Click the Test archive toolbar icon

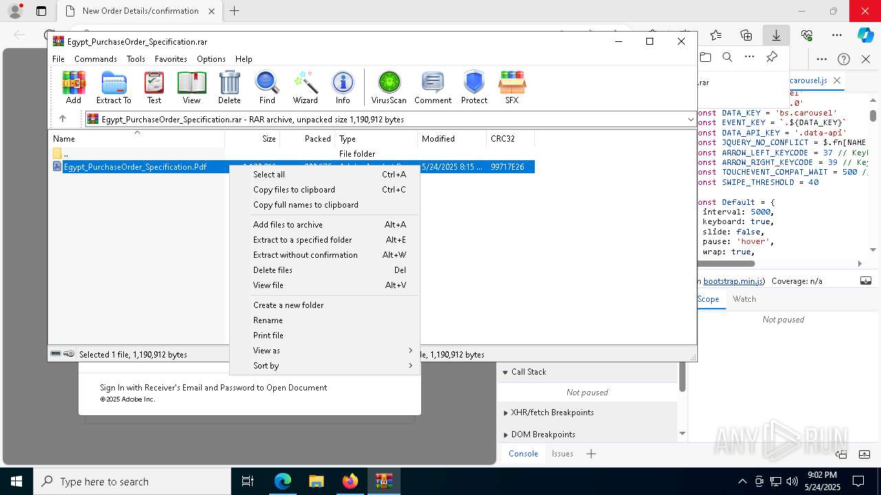pyautogui.click(x=154, y=87)
